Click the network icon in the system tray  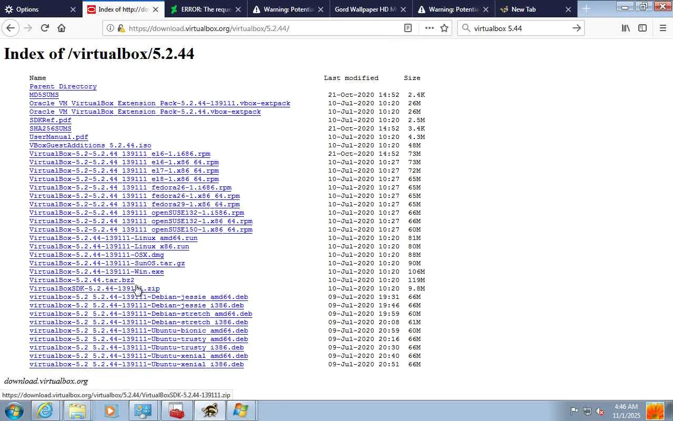click(x=587, y=411)
